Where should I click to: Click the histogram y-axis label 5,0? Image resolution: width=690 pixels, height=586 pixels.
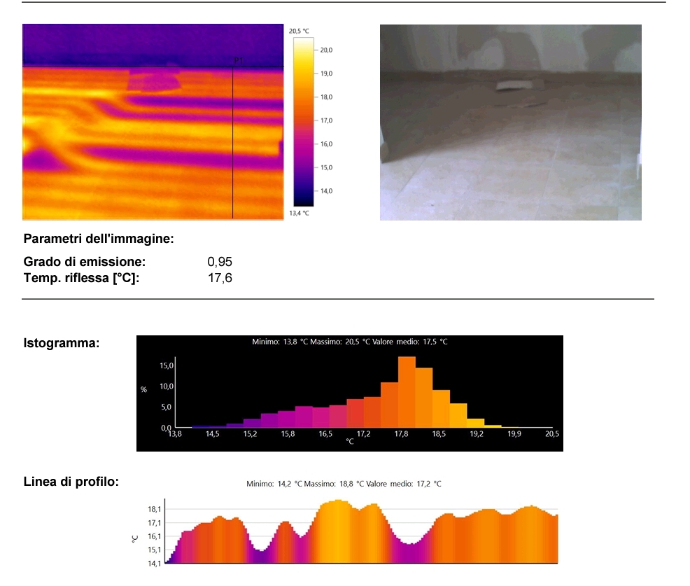click(166, 407)
